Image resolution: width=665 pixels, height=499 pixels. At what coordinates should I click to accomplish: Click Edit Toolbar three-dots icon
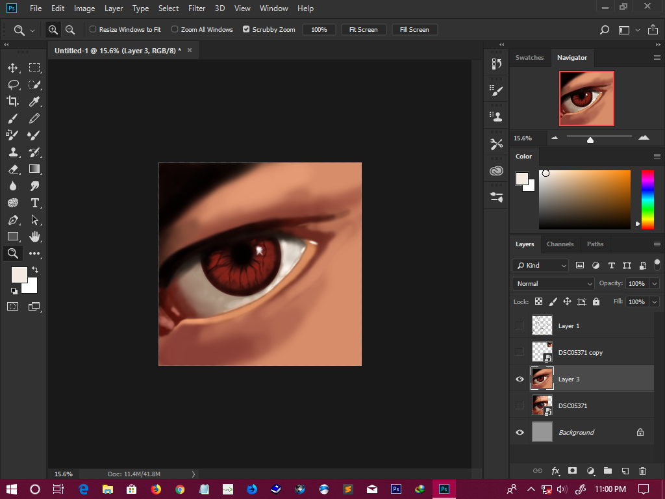34,253
